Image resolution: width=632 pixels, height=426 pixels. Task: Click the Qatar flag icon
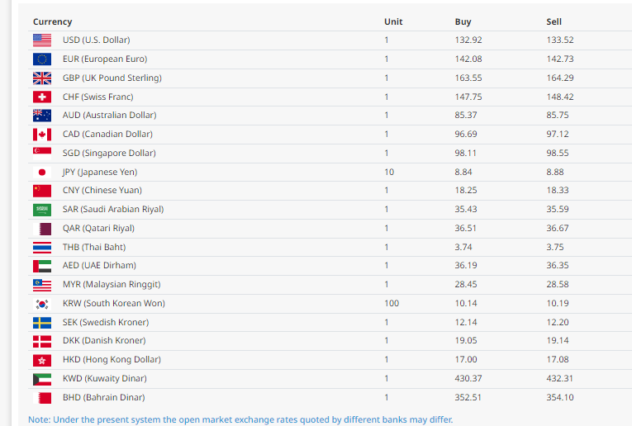[42, 228]
